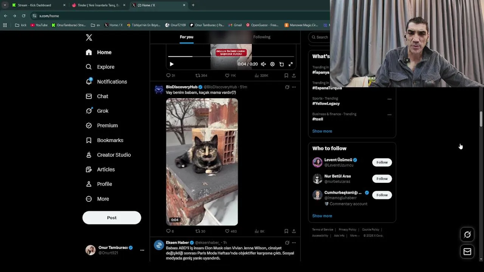Share the top video post
Screen dimensions: 484x272
tap(294, 76)
